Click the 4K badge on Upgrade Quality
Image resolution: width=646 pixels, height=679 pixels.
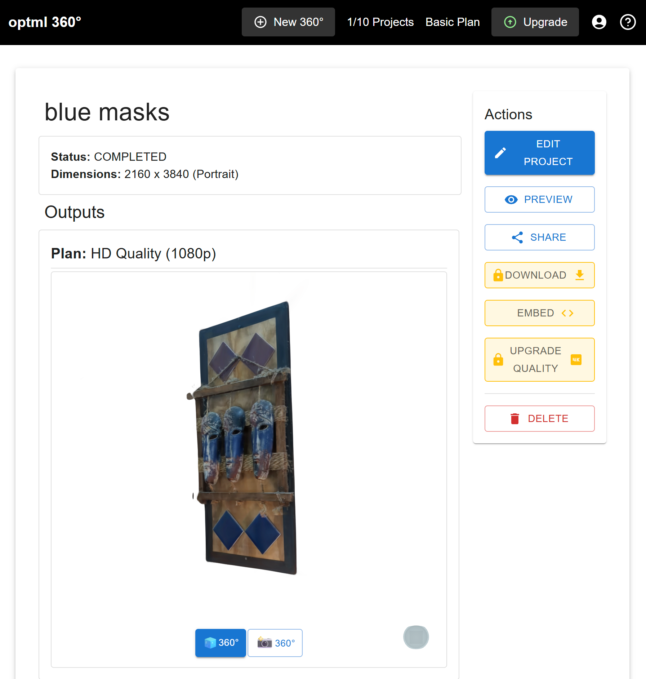[x=576, y=360]
